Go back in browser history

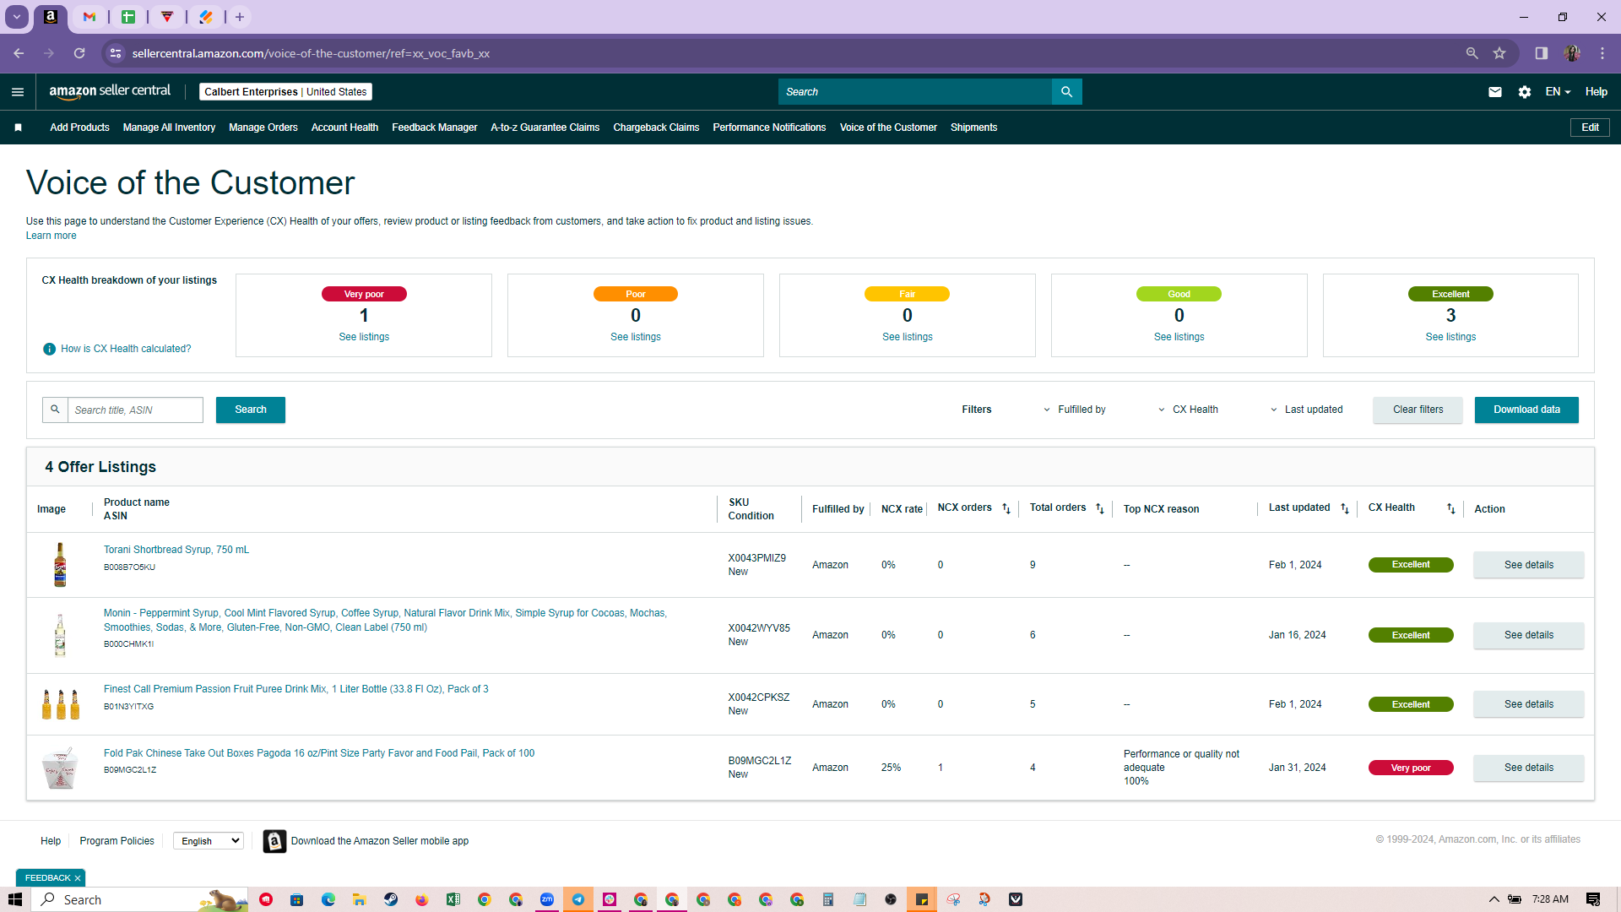[x=19, y=53]
